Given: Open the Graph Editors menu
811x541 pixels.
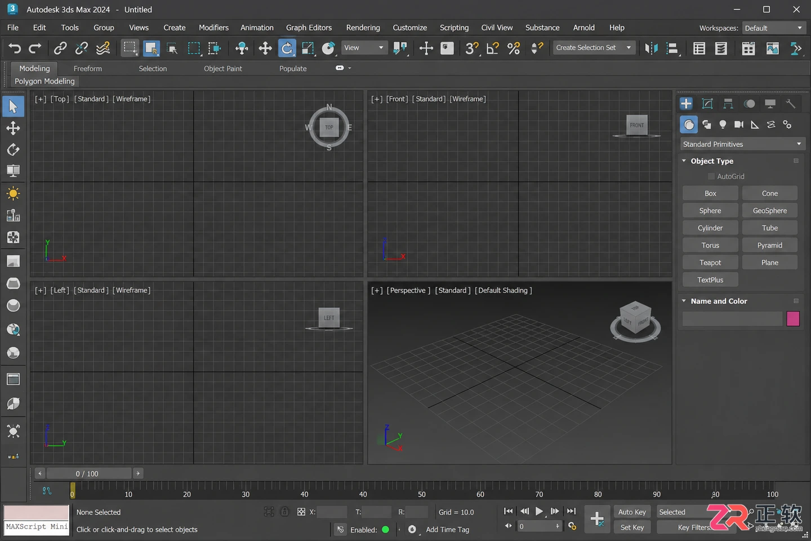Looking at the screenshot, I should pos(309,28).
